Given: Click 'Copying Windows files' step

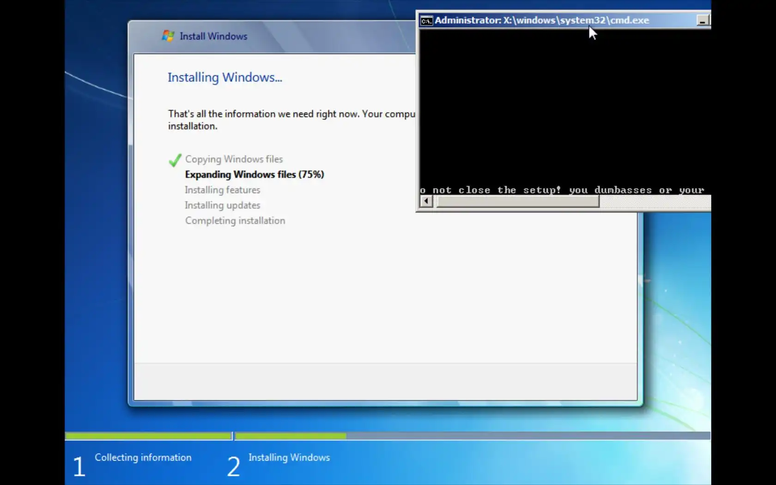Looking at the screenshot, I should point(234,159).
